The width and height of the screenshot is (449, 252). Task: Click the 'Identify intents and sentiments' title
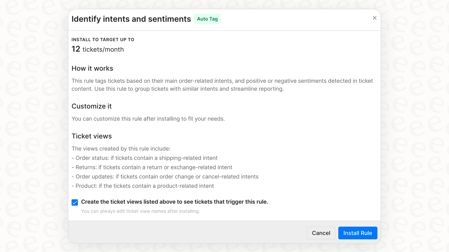pyautogui.click(x=131, y=19)
